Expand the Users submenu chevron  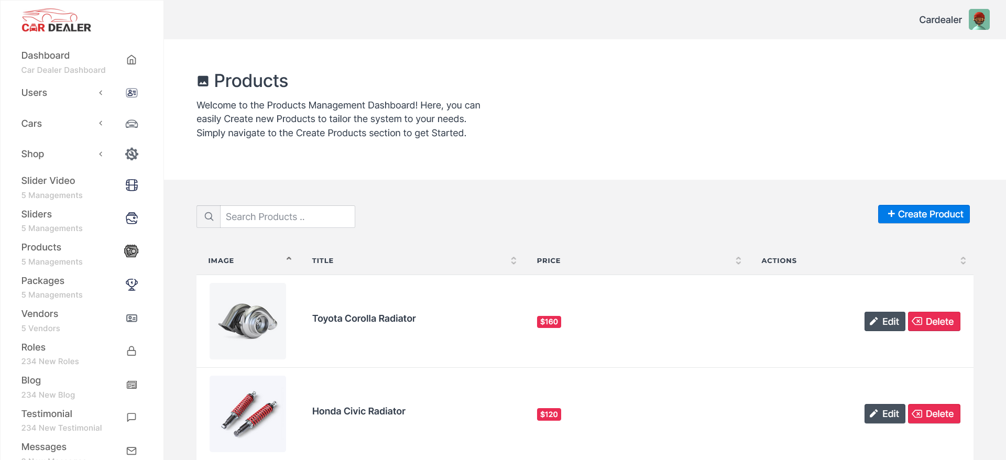(x=101, y=93)
